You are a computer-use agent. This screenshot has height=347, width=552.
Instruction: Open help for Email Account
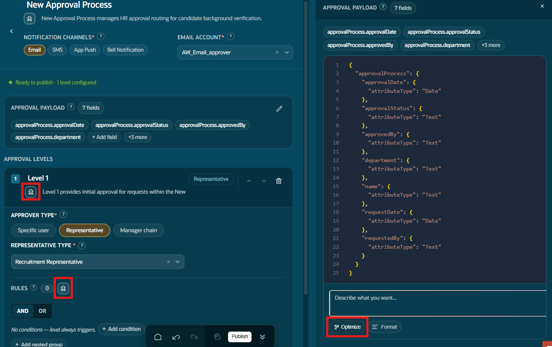pos(231,36)
